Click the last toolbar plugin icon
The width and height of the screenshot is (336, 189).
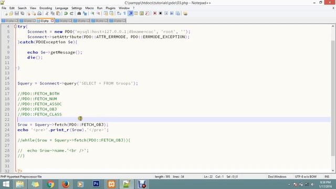185,14
